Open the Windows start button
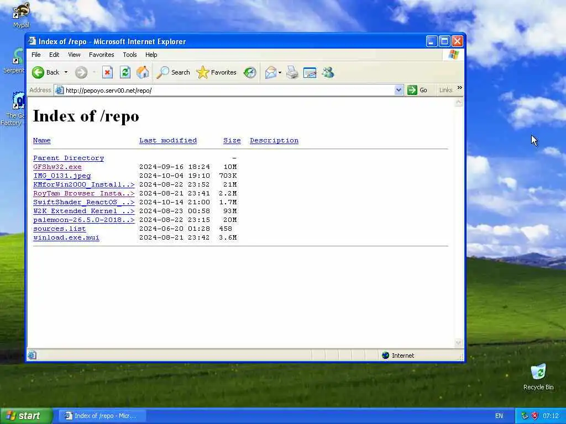Image resolution: width=566 pixels, height=424 pixels. [26, 416]
